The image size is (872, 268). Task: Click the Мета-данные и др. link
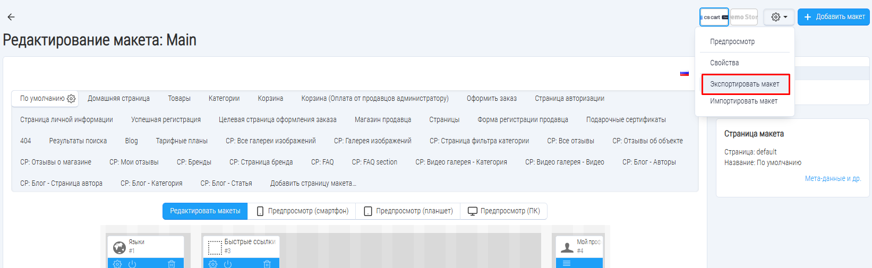coord(833,178)
